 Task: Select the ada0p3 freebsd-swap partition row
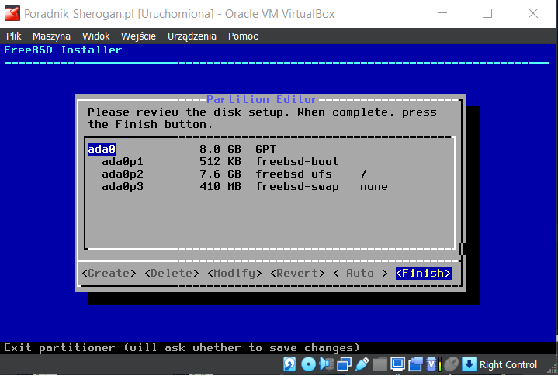233,186
